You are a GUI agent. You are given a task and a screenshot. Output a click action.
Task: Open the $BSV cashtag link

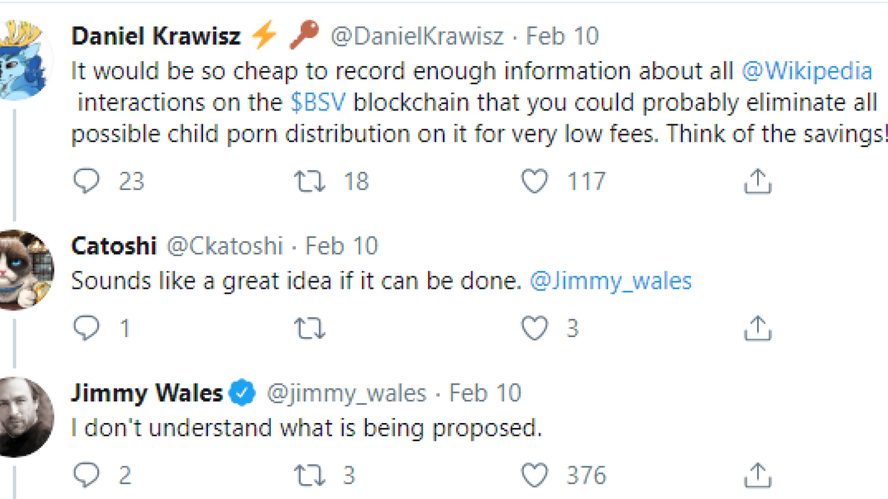(318, 103)
